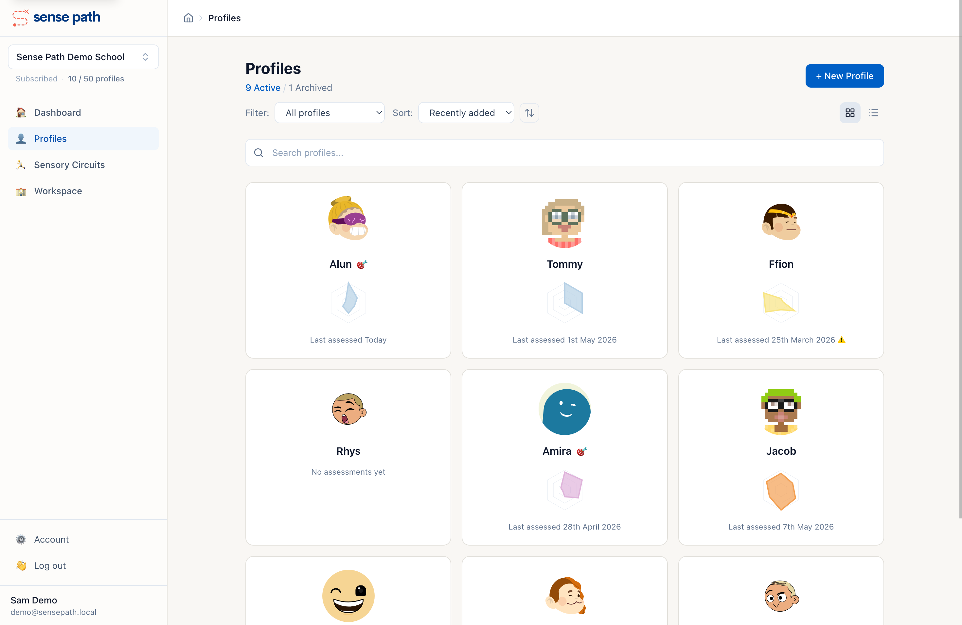Open Tommy's profile by name
This screenshot has width=962, height=625.
click(564, 264)
